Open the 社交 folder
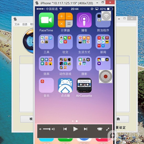The image size is (144, 144). 65,42
